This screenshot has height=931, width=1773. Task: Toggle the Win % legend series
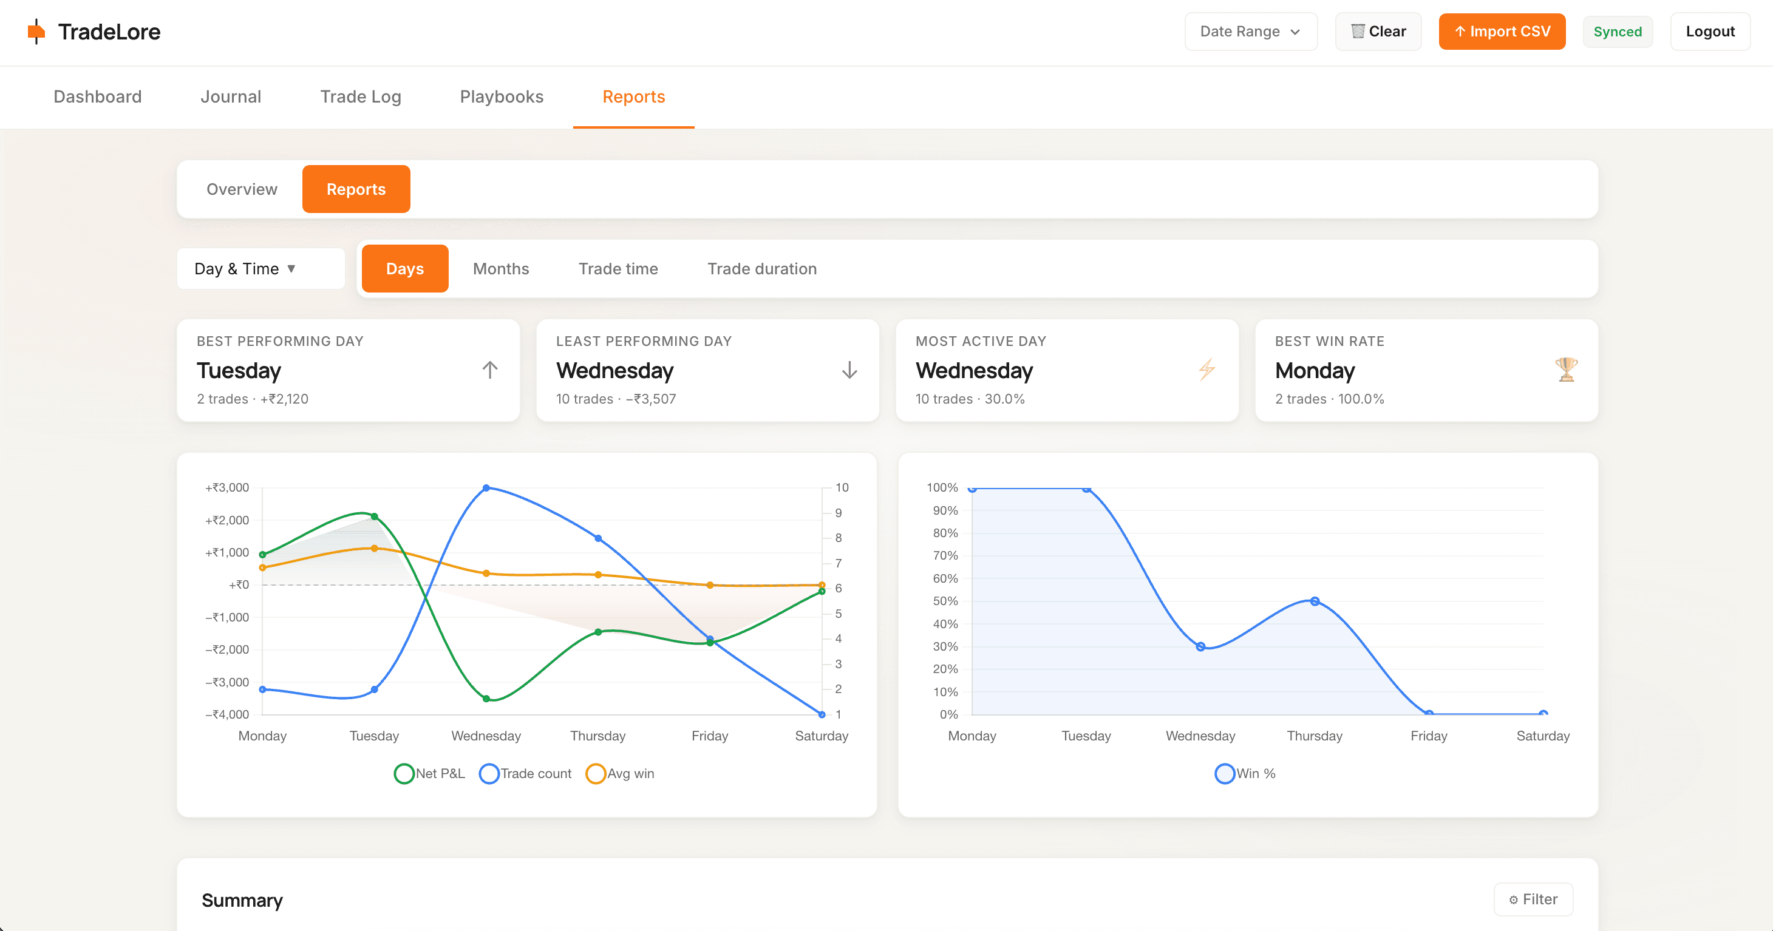coord(1245,773)
